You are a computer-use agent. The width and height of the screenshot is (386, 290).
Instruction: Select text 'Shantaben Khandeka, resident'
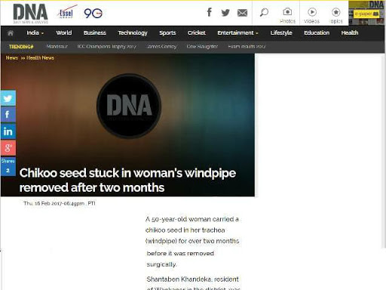pyautogui.click(x=192, y=279)
